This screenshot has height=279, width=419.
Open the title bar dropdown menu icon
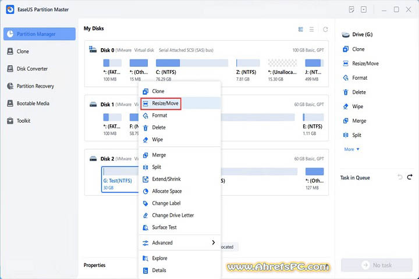coord(364,10)
